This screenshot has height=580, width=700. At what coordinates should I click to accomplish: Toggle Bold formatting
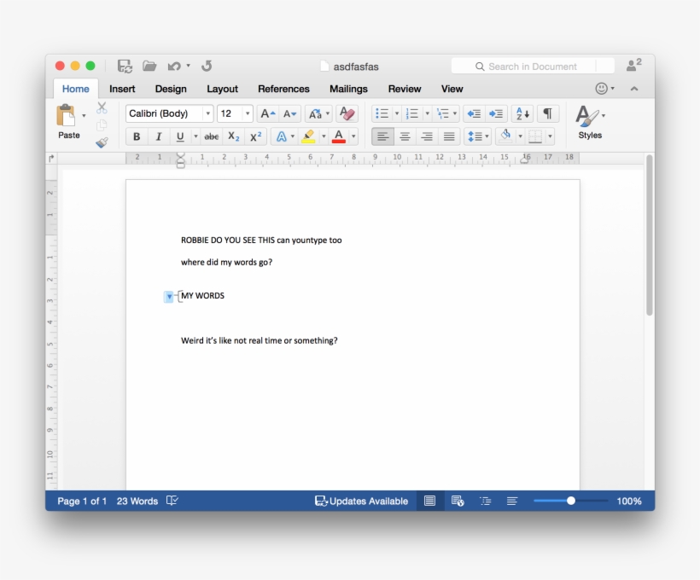(x=137, y=136)
